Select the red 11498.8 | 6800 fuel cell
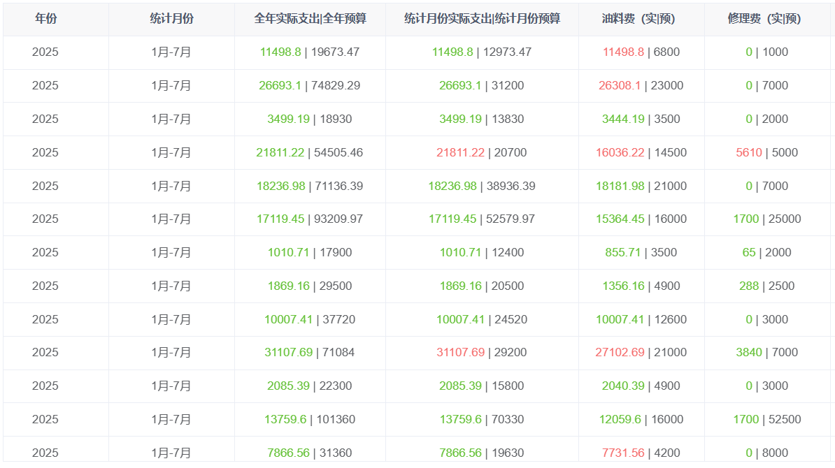Viewport: 835px width, 468px height. 641,52
